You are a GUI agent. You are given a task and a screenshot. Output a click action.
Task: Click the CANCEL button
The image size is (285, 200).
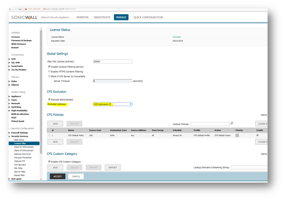click(76, 176)
